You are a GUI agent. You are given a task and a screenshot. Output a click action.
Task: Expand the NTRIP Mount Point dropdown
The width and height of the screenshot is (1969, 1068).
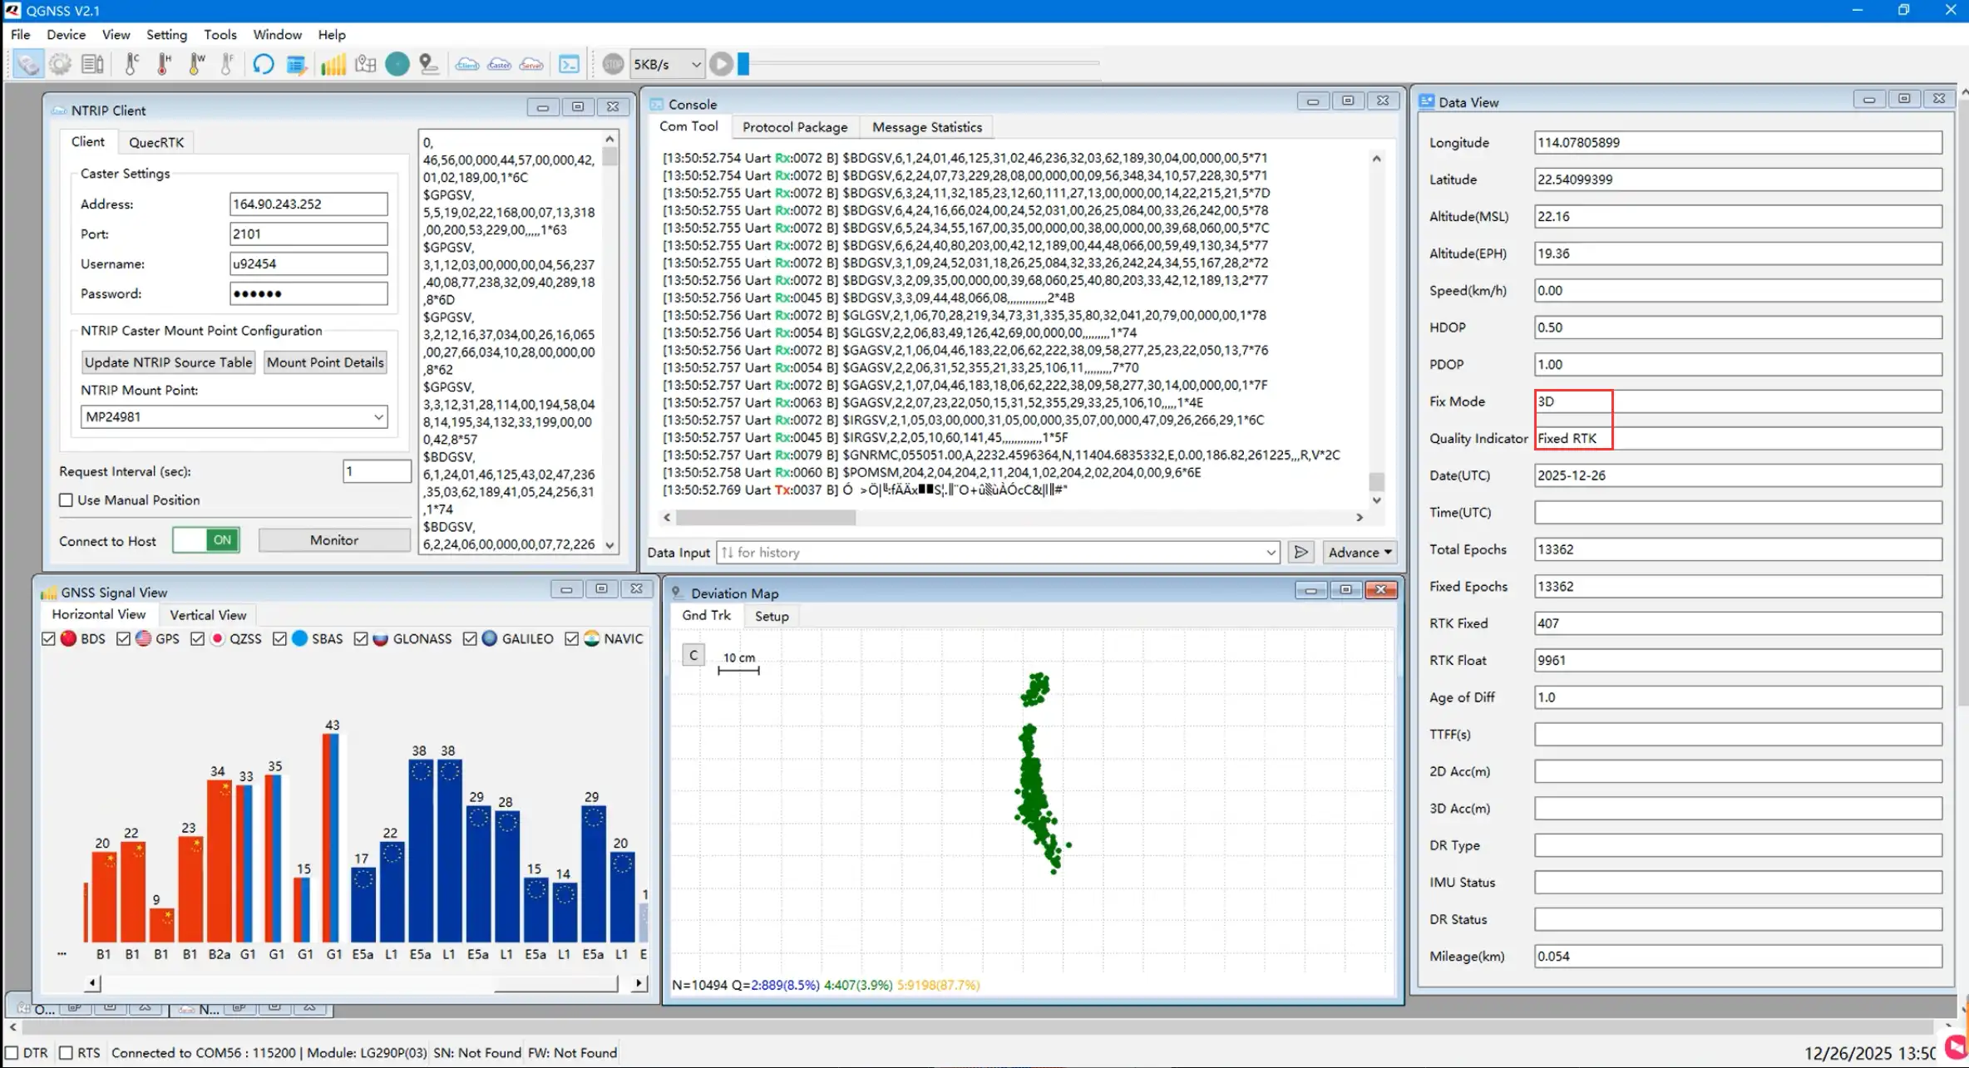click(378, 417)
